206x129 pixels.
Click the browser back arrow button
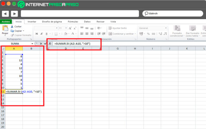[x=5, y=14]
